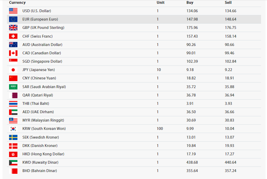Select the Swedish flag icon
Image resolution: width=267 pixels, height=179 pixels.
(x=13, y=137)
